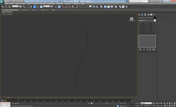Viewport: 176px width, 107px height.
Task: Activate the Select and Rotate tool
Action: (x=38, y=7)
